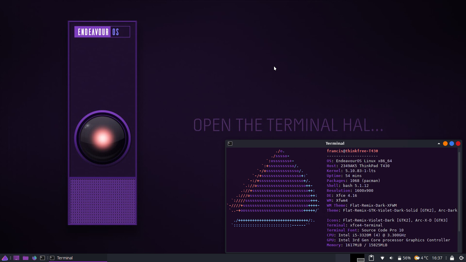
Task: Close Terminal with the red button
Action: click(458, 144)
